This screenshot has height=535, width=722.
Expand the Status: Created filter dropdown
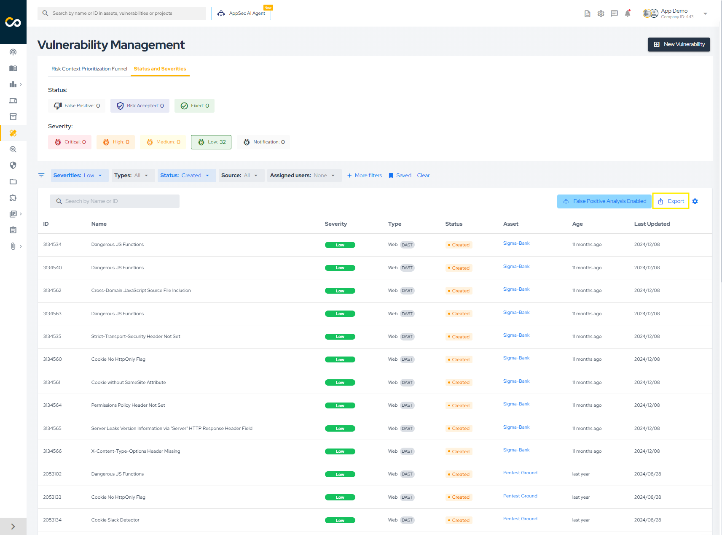pos(186,176)
